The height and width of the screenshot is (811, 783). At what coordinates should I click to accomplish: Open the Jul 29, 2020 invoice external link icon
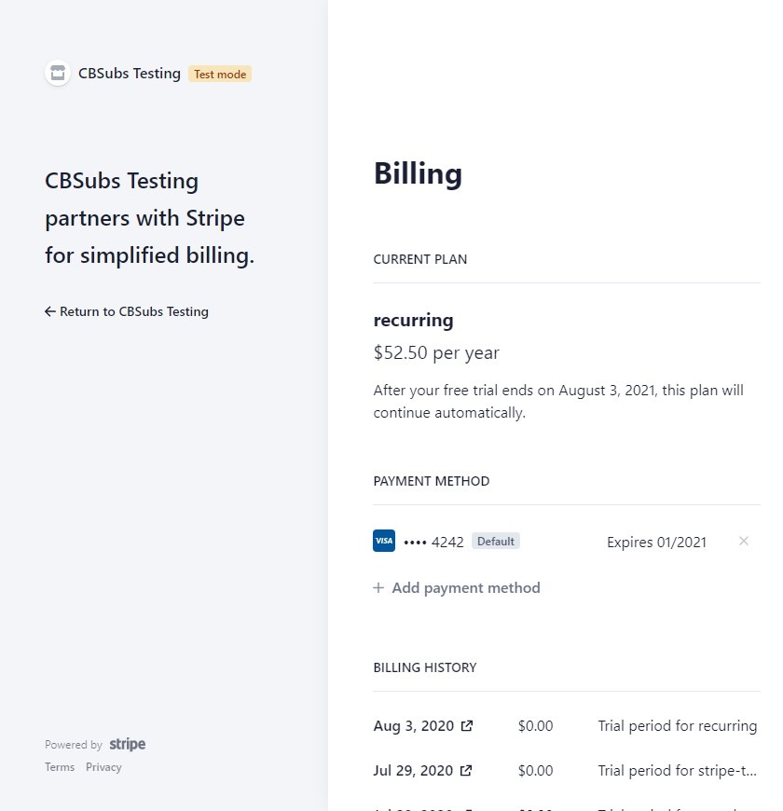pos(466,771)
